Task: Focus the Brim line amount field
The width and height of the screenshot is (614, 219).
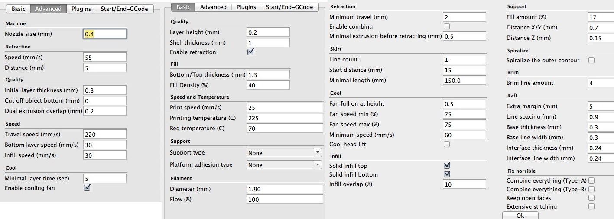Action: 601,83
